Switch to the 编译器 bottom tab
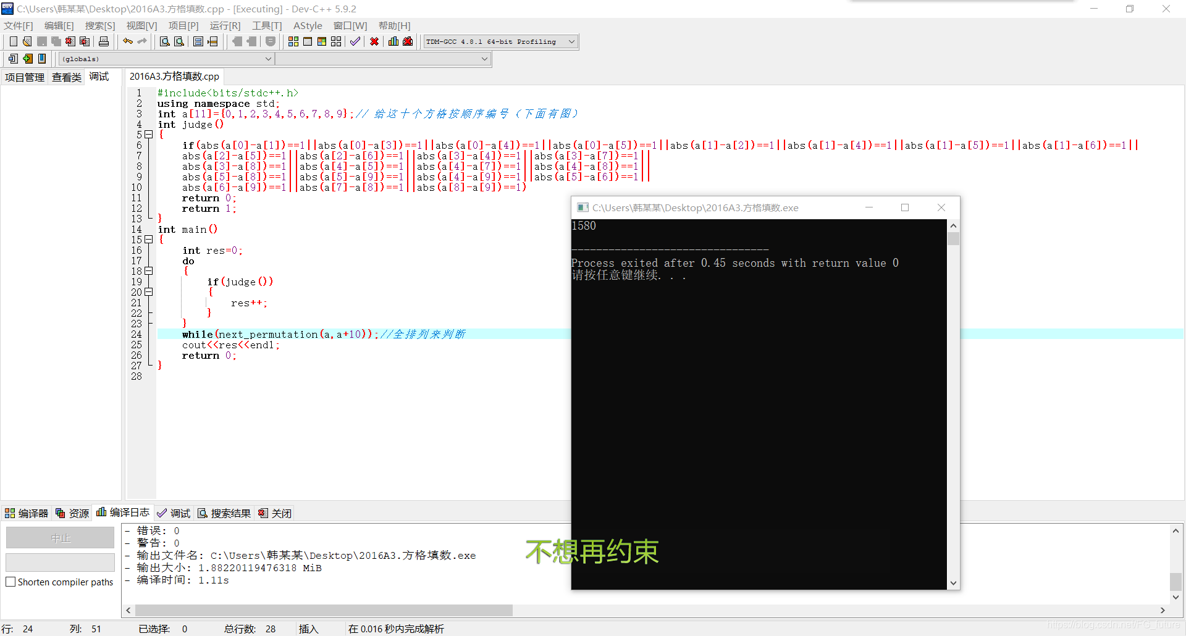The height and width of the screenshot is (636, 1186). [27, 513]
